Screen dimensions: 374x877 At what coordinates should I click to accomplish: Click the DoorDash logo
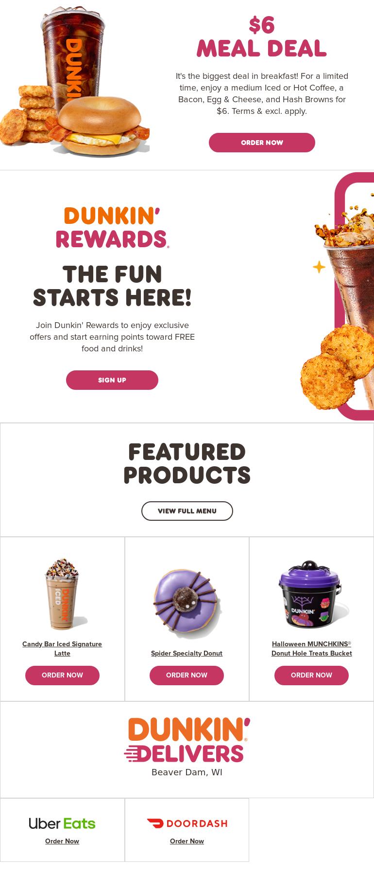click(187, 823)
